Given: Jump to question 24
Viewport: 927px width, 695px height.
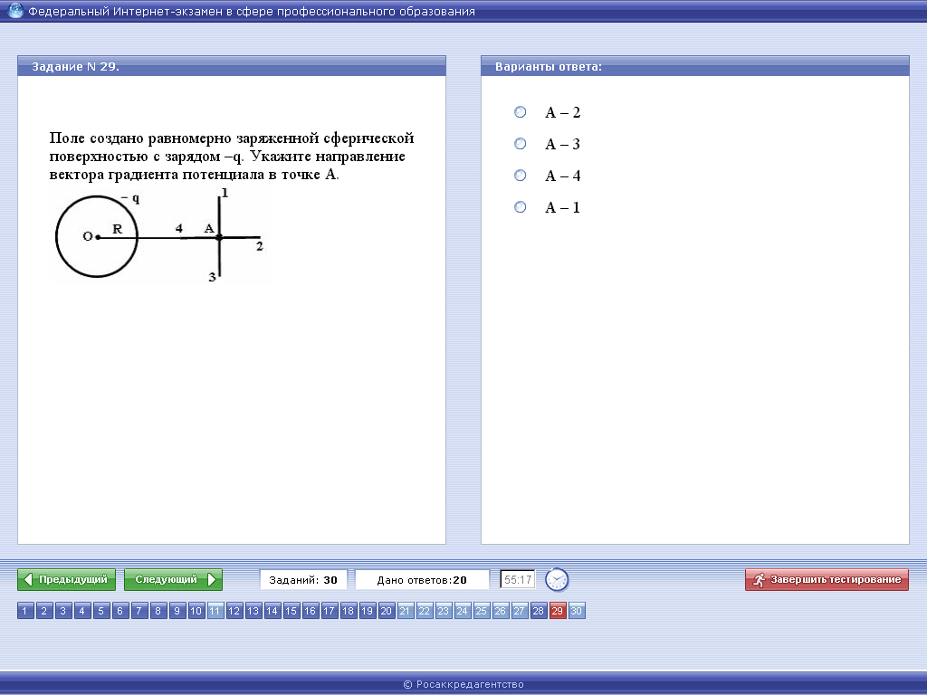Looking at the screenshot, I should (x=462, y=611).
